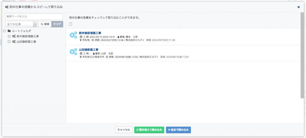Click the folder icon of ルートフォルダ
Viewport: 306px width, 138px height.
pos(9,31)
